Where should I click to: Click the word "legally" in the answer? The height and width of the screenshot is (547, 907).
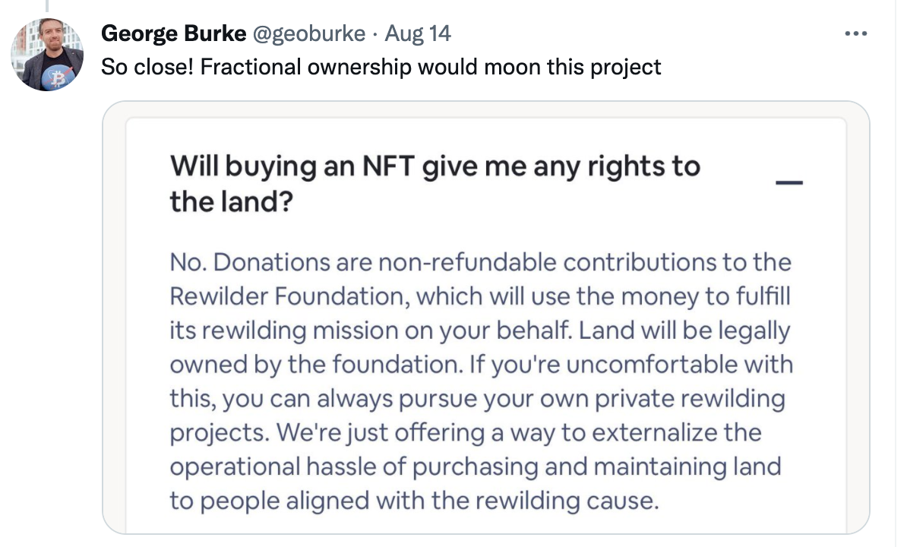tap(747, 330)
